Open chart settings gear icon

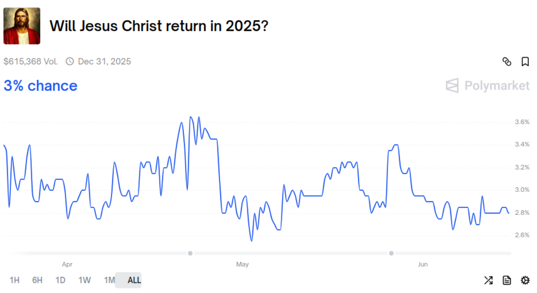click(525, 280)
